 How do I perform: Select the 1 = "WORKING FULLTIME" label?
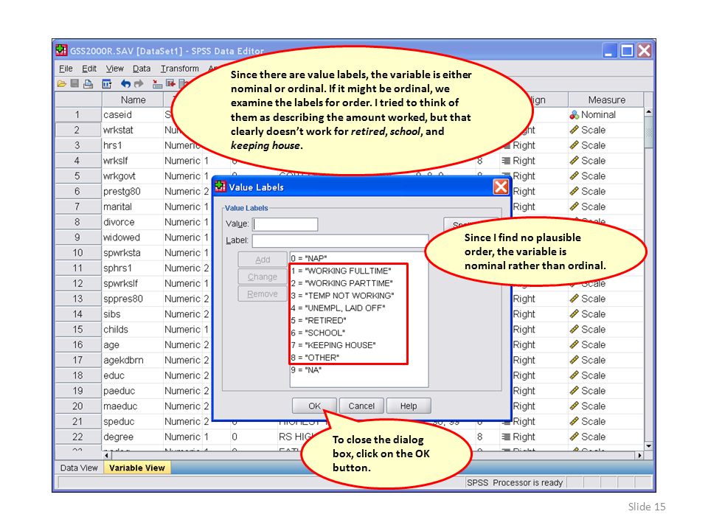point(341,271)
